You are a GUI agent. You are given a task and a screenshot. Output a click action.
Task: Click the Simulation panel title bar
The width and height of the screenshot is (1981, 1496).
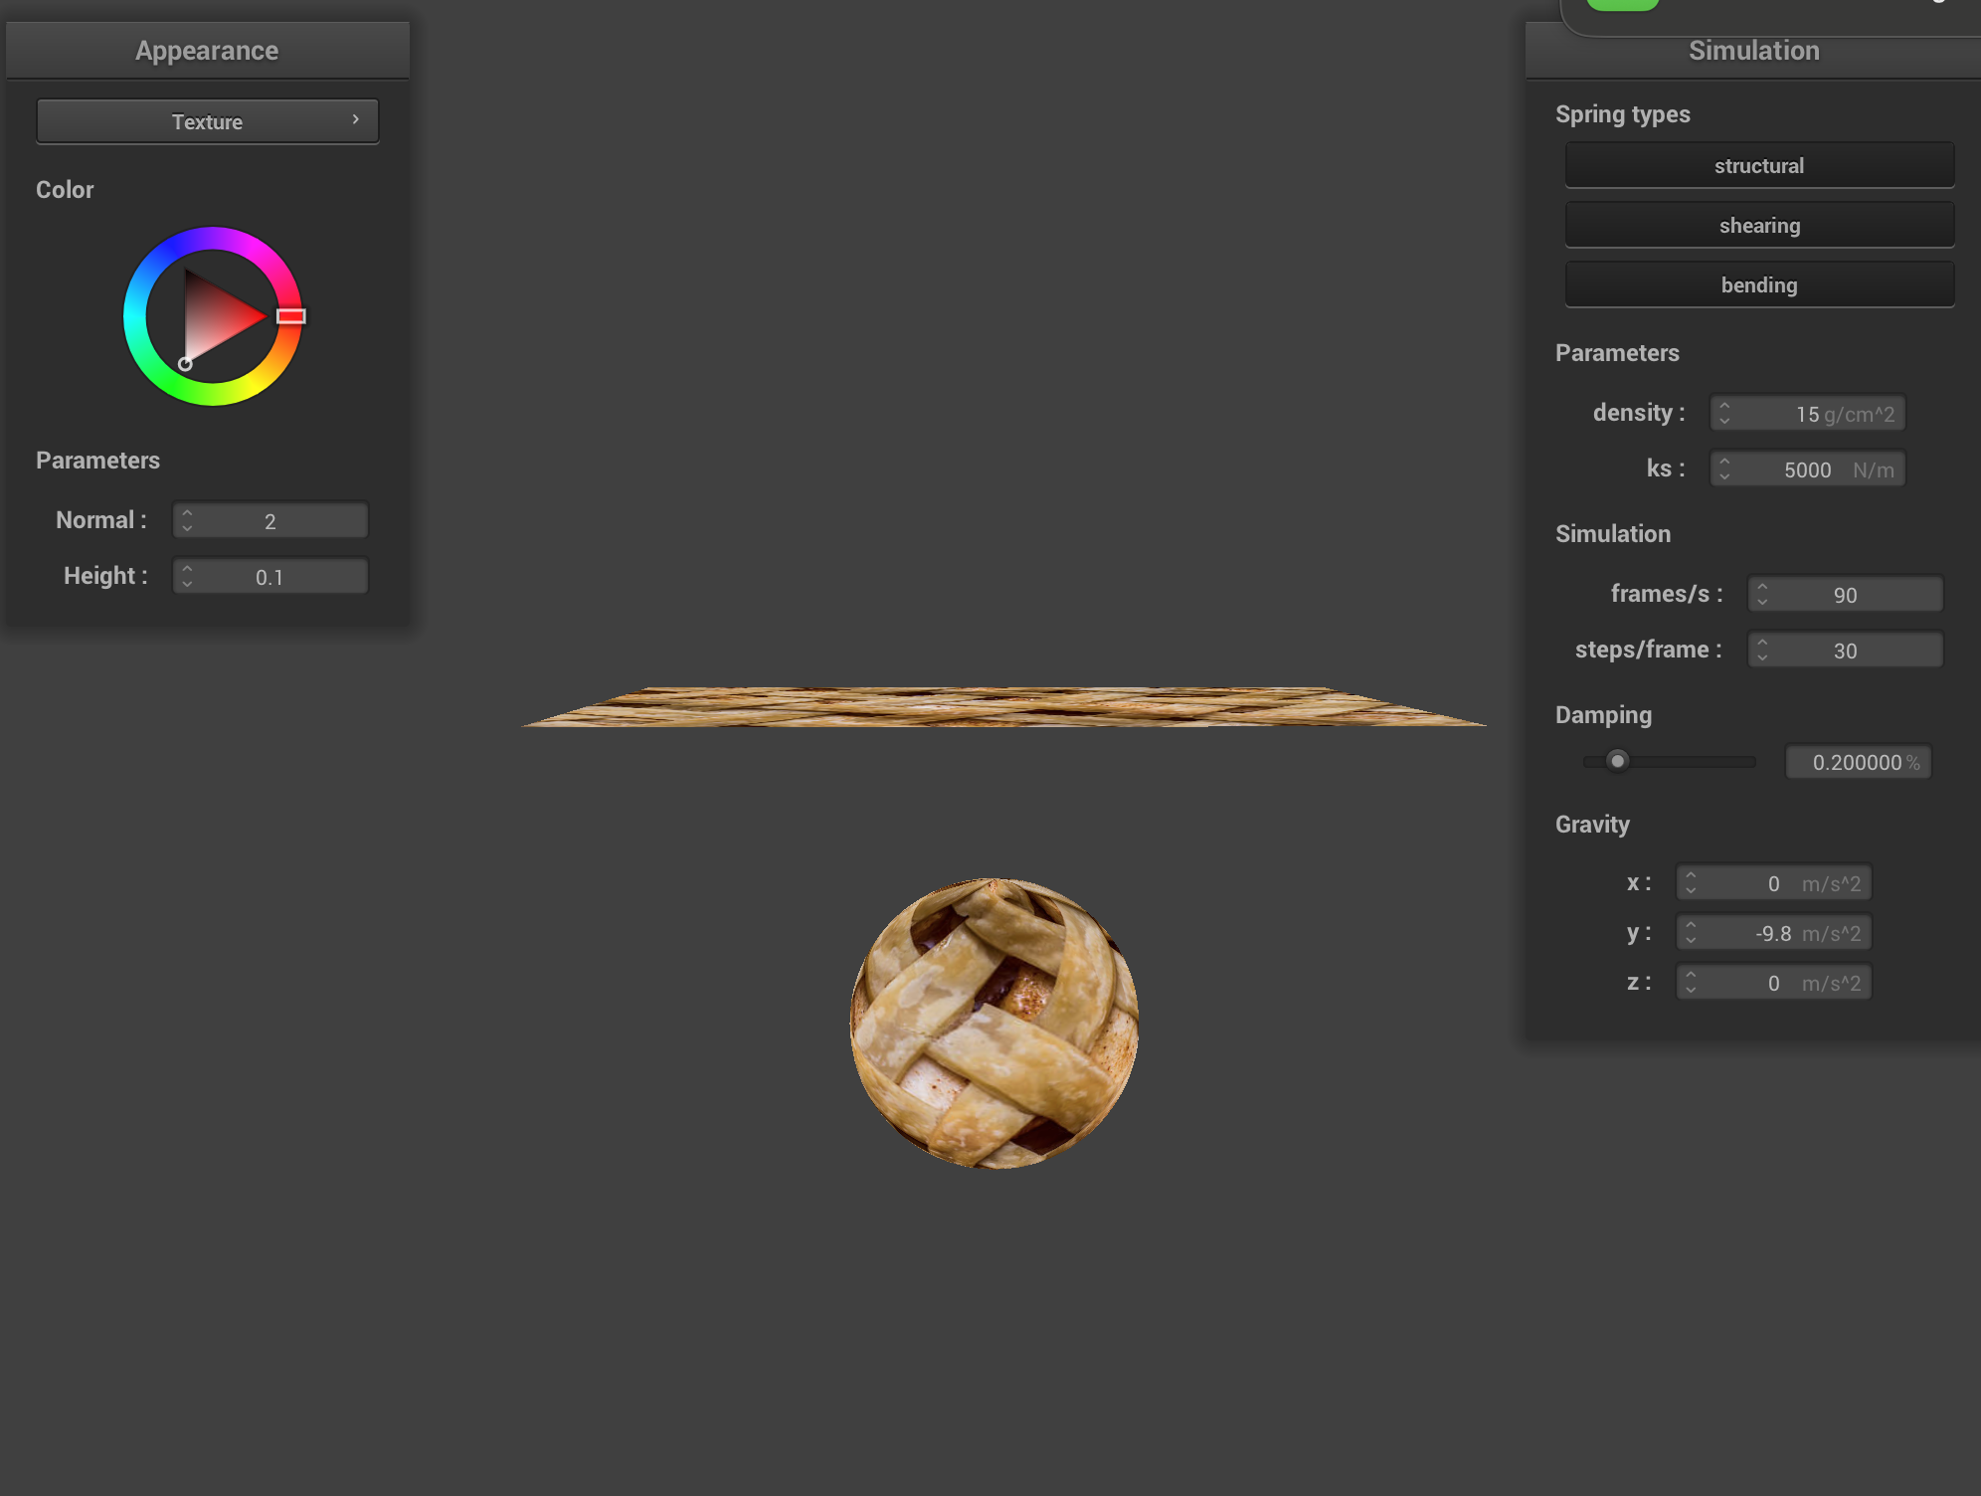tap(1753, 51)
